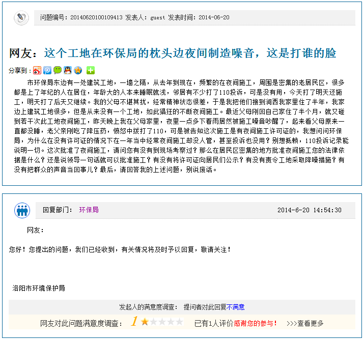Share via the blue Tencent Weibo icon

coord(47,70)
